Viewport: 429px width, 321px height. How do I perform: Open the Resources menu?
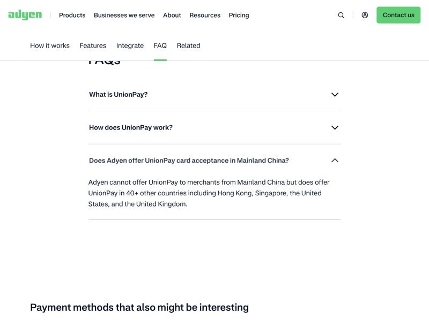coord(205,16)
